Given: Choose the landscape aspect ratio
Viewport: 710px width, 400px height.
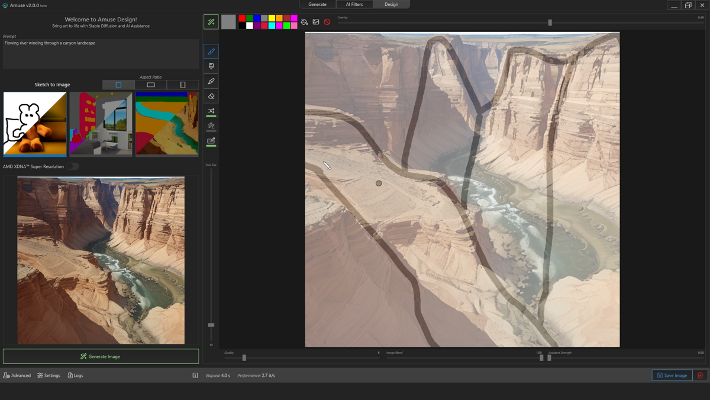Looking at the screenshot, I should pos(151,85).
